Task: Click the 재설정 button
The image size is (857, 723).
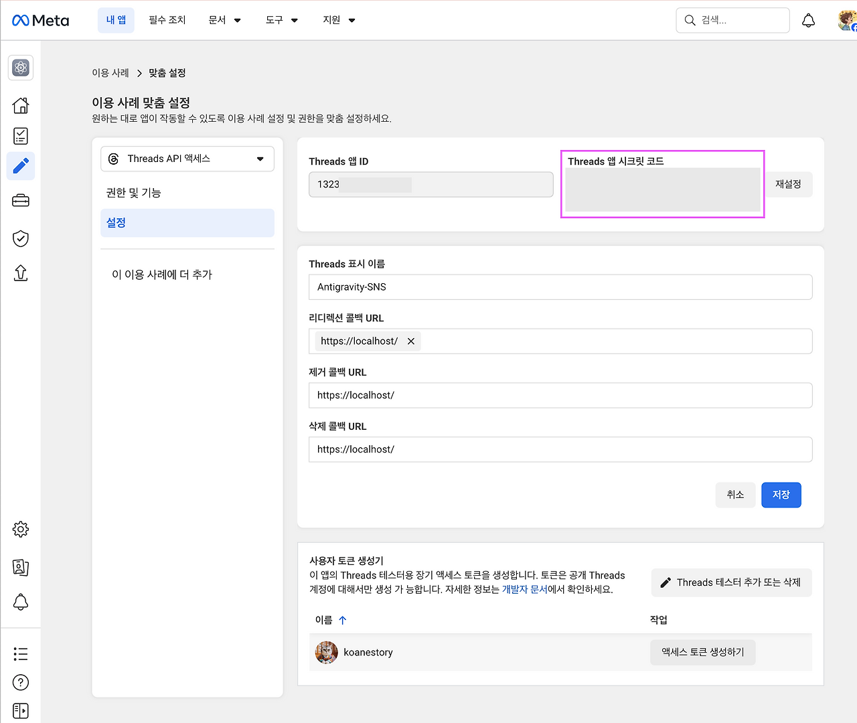Action: (x=789, y=184)
